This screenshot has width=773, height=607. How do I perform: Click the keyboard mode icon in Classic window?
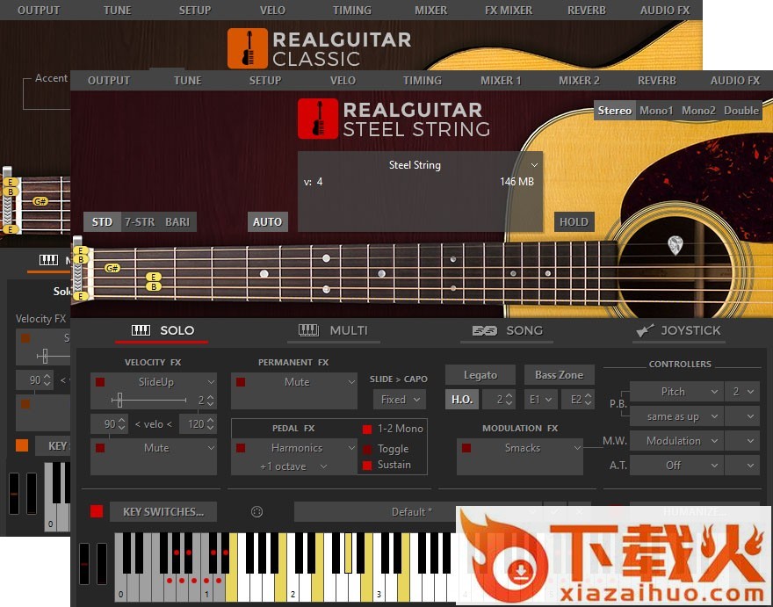tap(48, 260)
